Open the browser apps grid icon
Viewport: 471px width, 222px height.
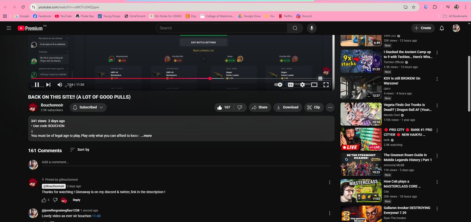pos(5,16)
